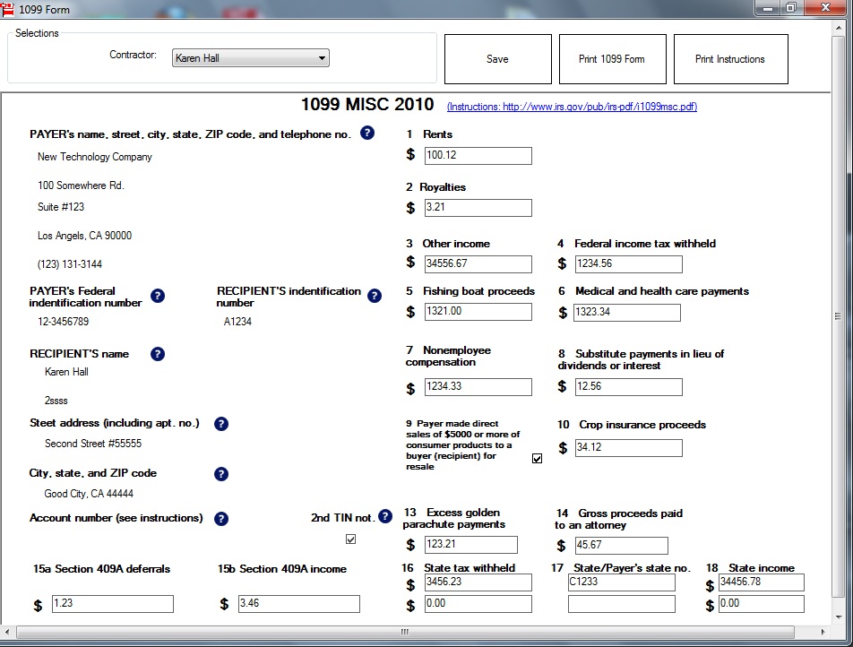
Task: Click help icon for PAYER's Federal identification number
Action: [x=158, y=296]
